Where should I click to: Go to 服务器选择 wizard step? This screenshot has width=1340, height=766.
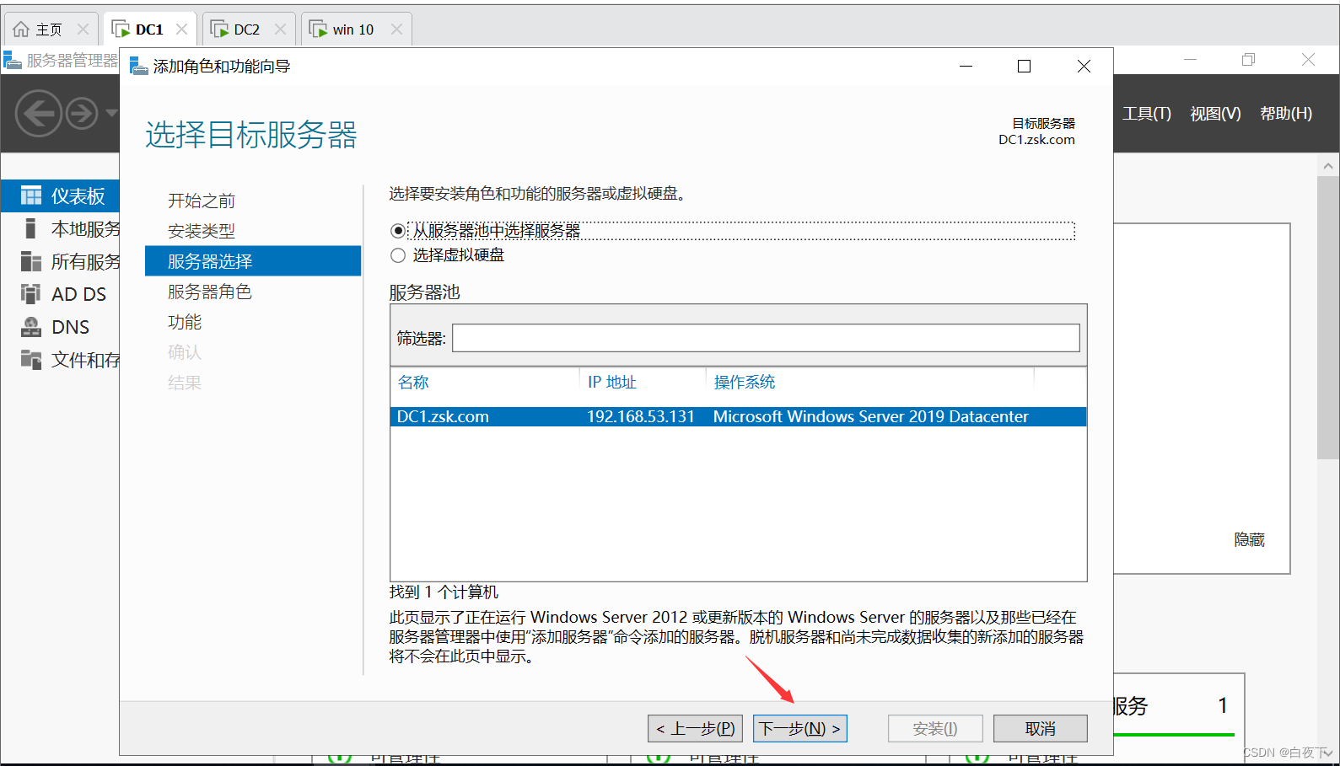coord(253,261)
